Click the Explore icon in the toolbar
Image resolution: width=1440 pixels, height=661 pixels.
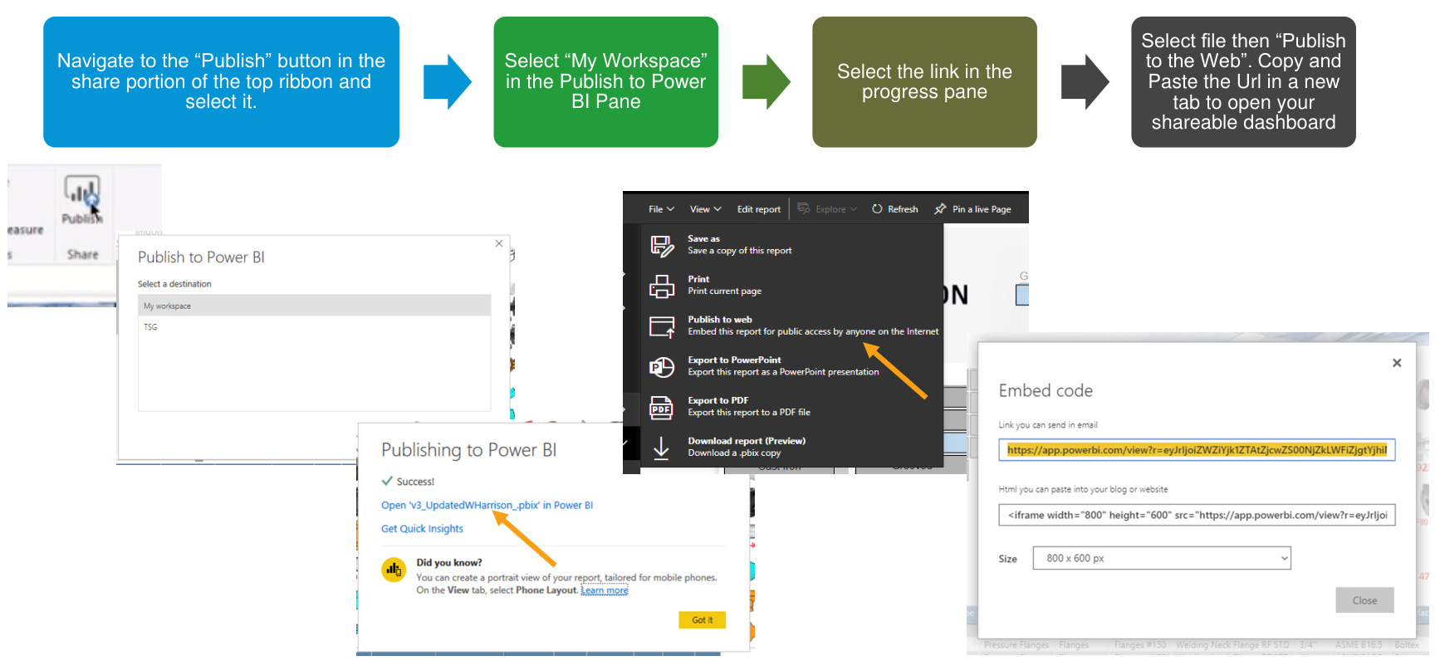803,208
